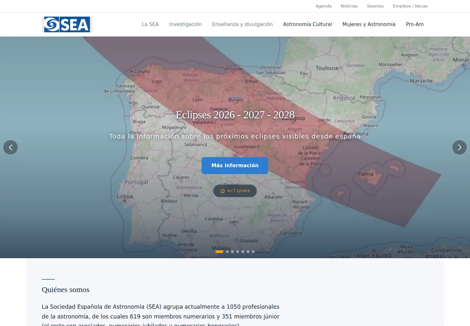The height and width of the screenshot is (326, 470).
Task: Click the SEA logo to go home
Action: pos(67,24)
